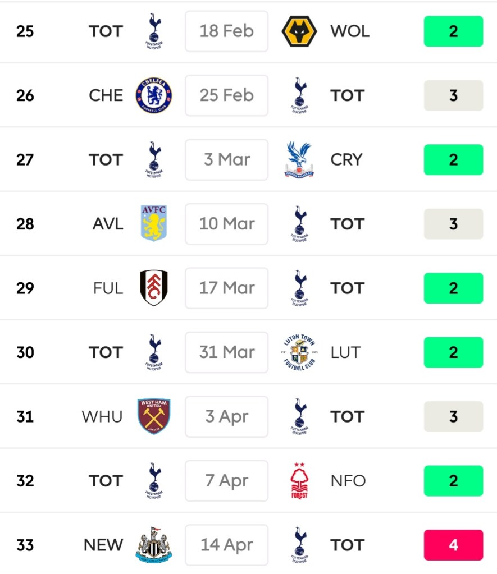
Task: Click the Chelsea club badge
Action: [x=154, y=95]
